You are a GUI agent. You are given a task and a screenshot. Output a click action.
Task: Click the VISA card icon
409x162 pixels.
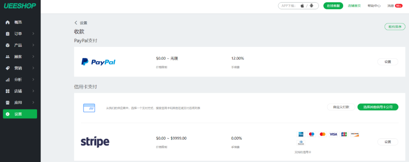(333, 134)
